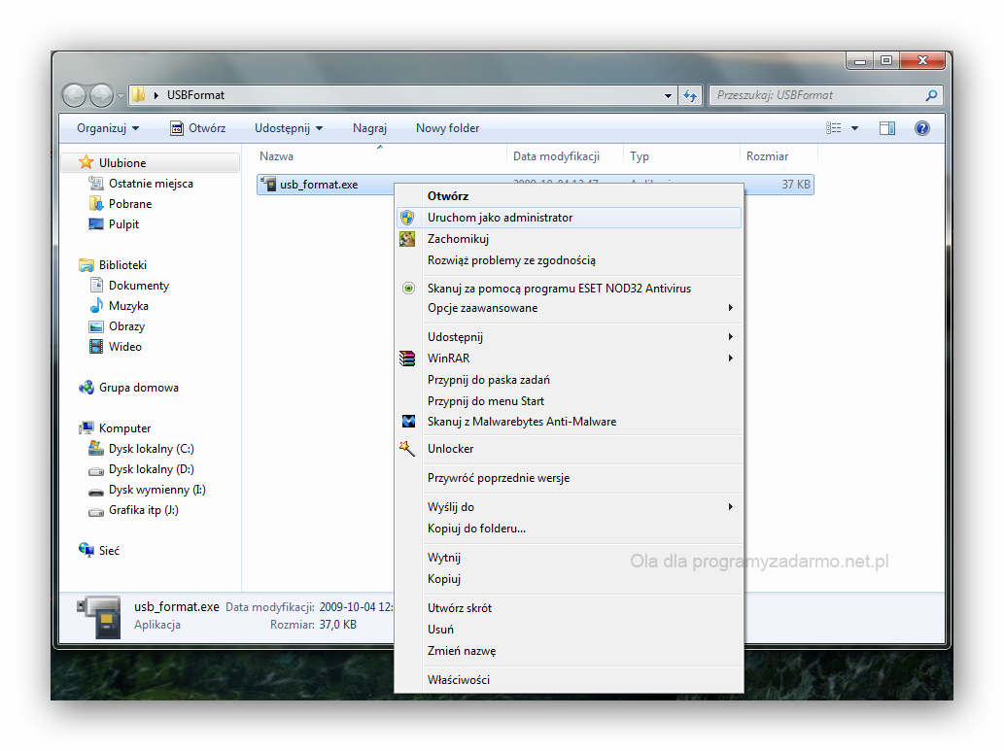The height and width of the screenshot is (751, 1004).
Task: Click the Zachomikuj hamster icon
Action: pos(407,239)
